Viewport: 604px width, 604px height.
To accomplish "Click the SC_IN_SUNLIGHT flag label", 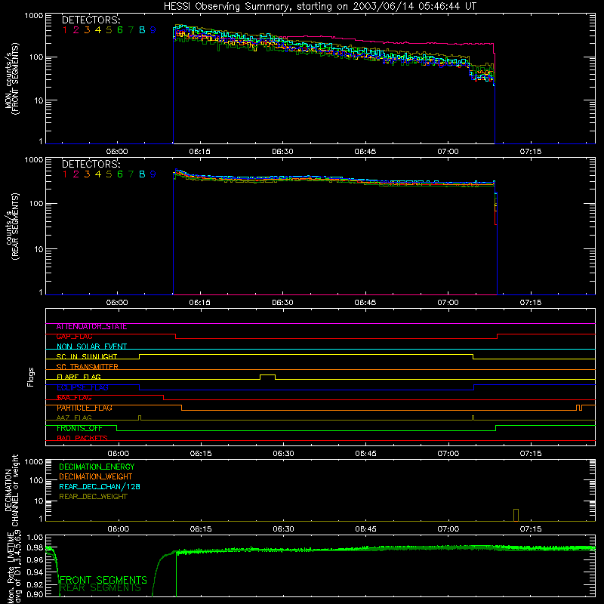I will [87, 356].
